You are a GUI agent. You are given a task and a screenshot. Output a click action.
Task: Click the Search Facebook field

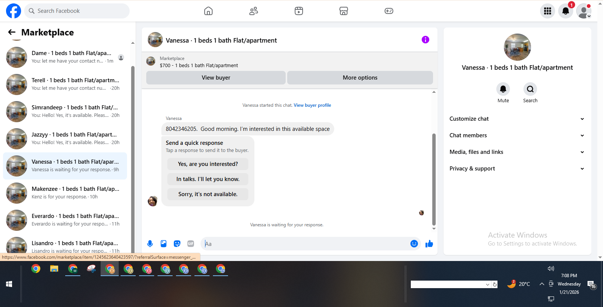coord(77,11)
